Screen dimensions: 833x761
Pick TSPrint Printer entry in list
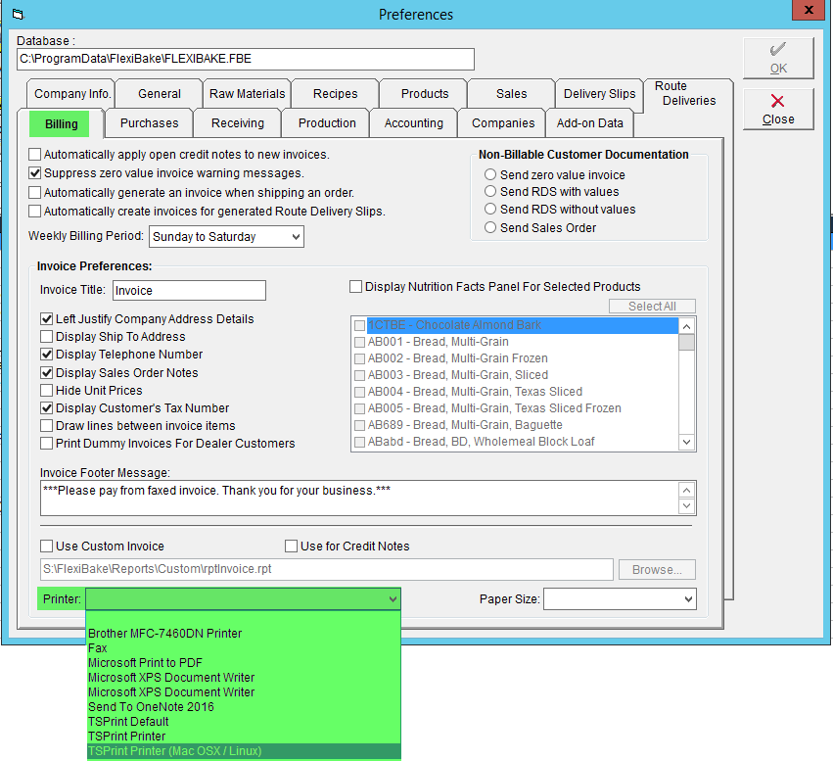point(244,737)
